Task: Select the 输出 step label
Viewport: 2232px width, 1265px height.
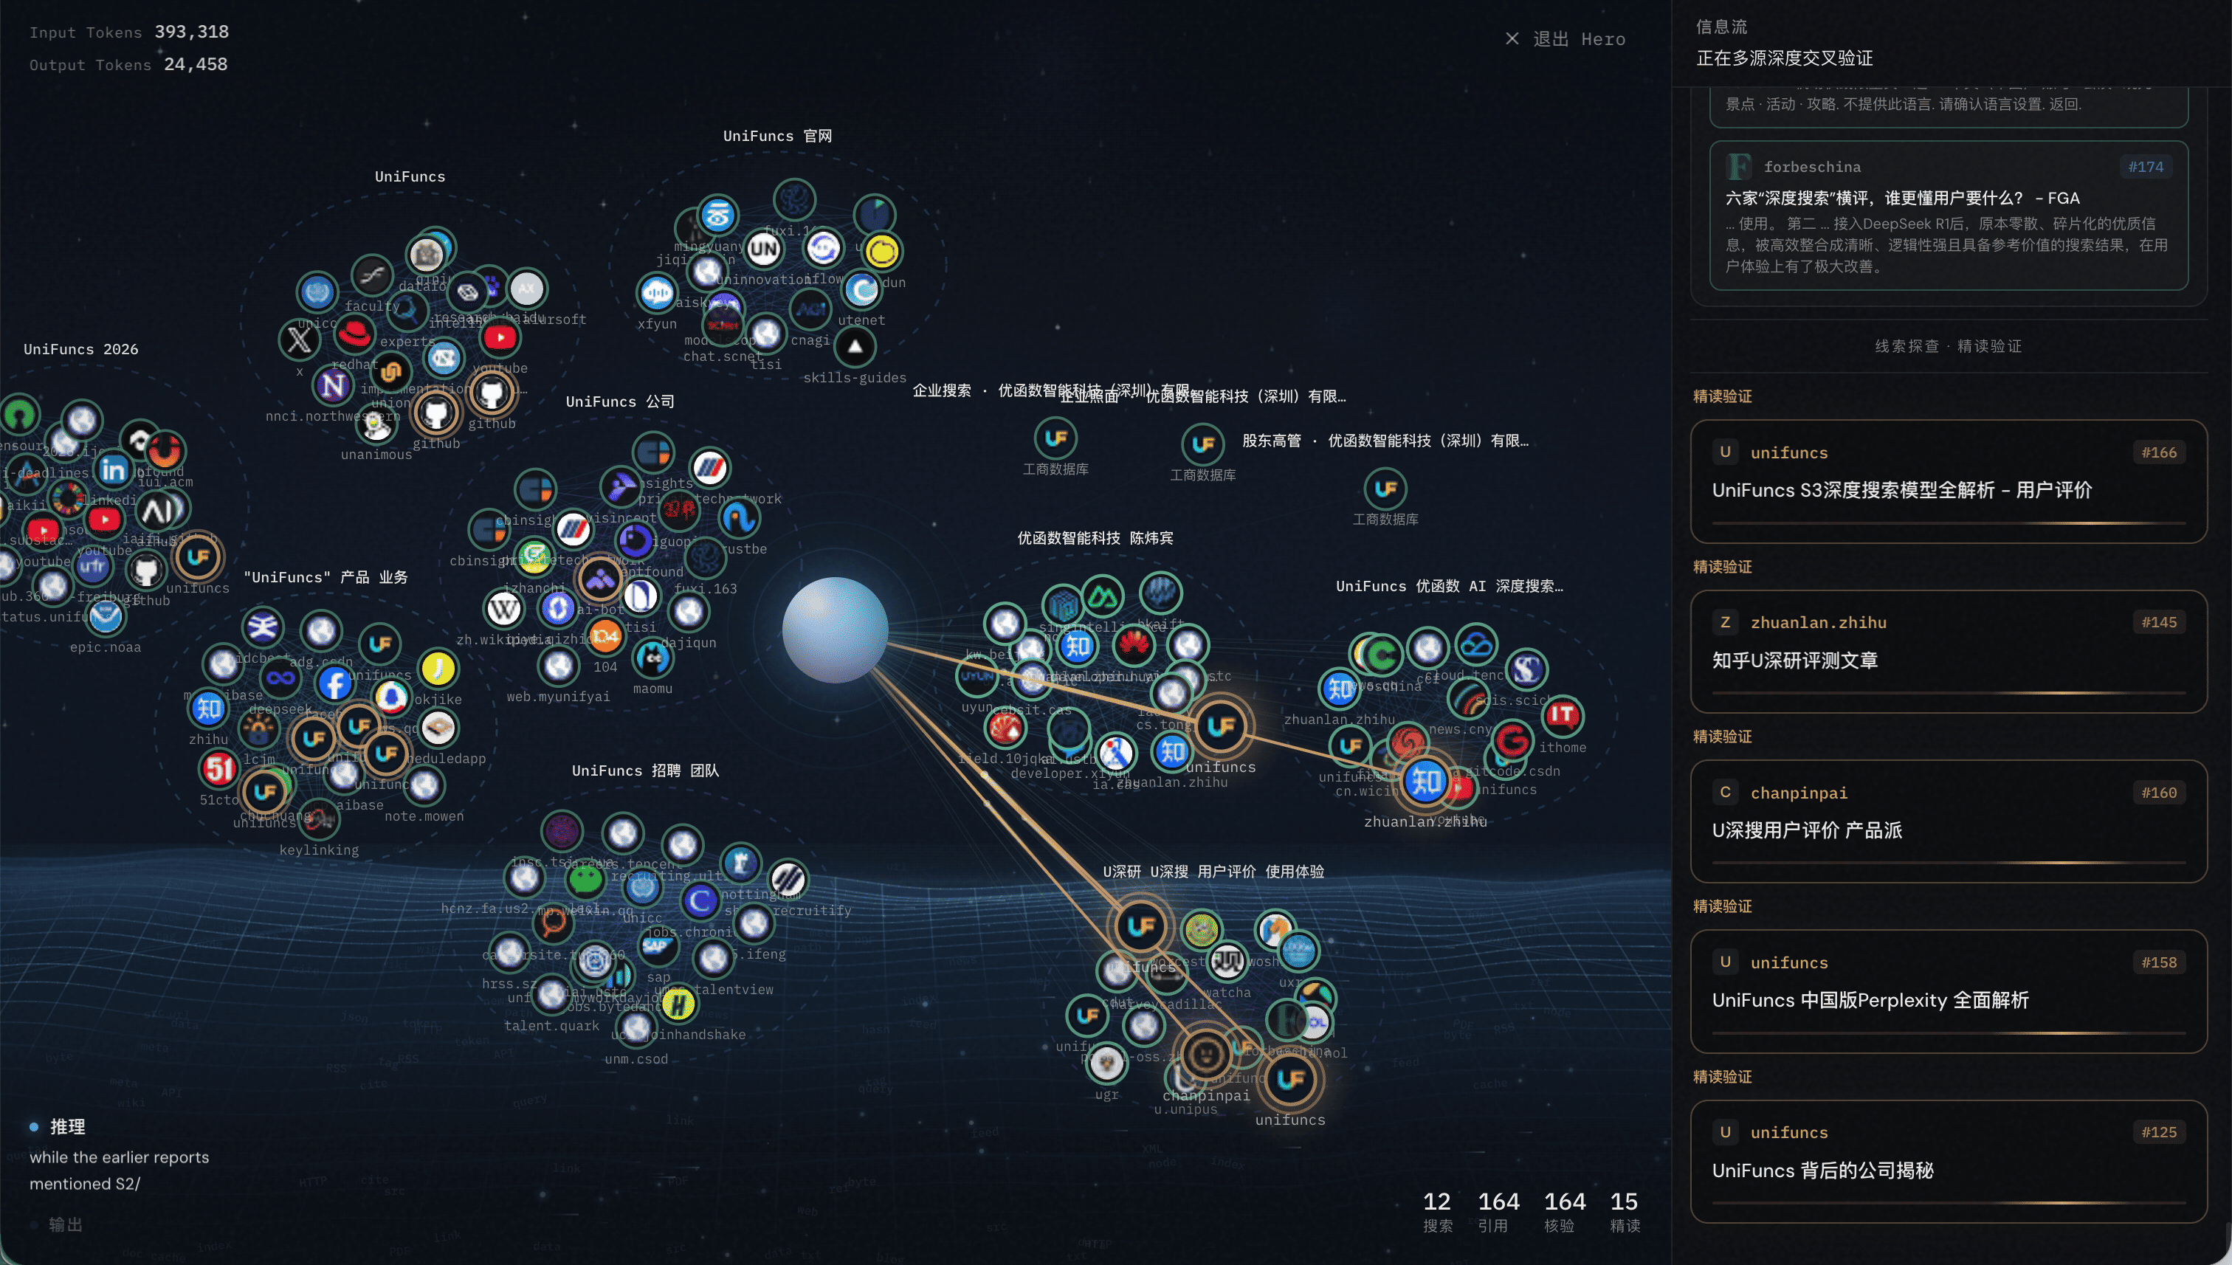Action: click(x=66, y=1224)
